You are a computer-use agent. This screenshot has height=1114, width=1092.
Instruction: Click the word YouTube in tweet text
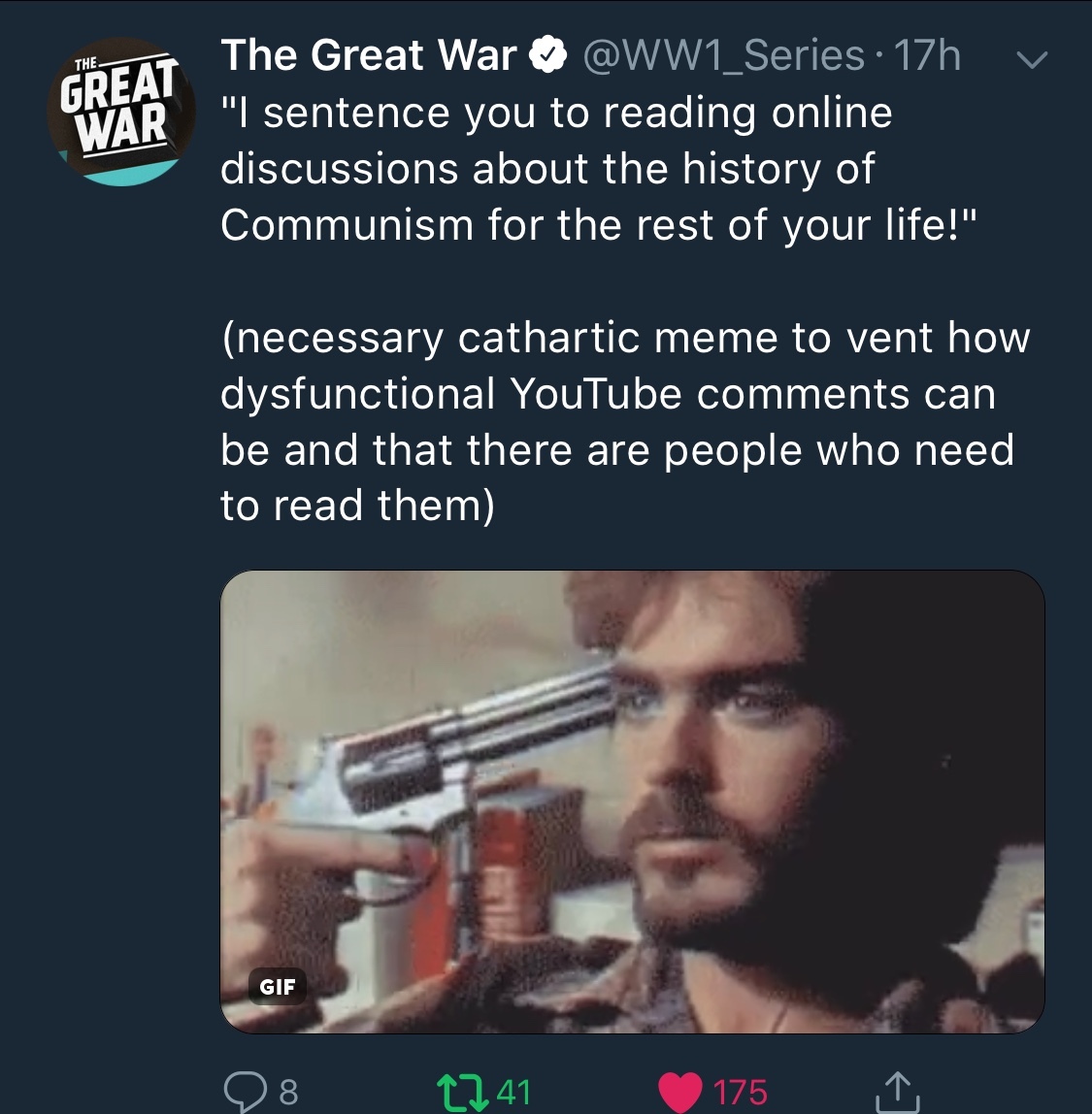tap(596, 394)
